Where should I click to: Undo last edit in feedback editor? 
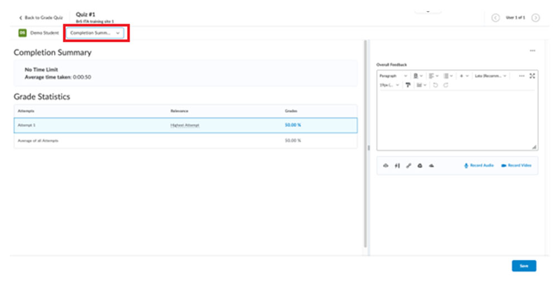435,85
